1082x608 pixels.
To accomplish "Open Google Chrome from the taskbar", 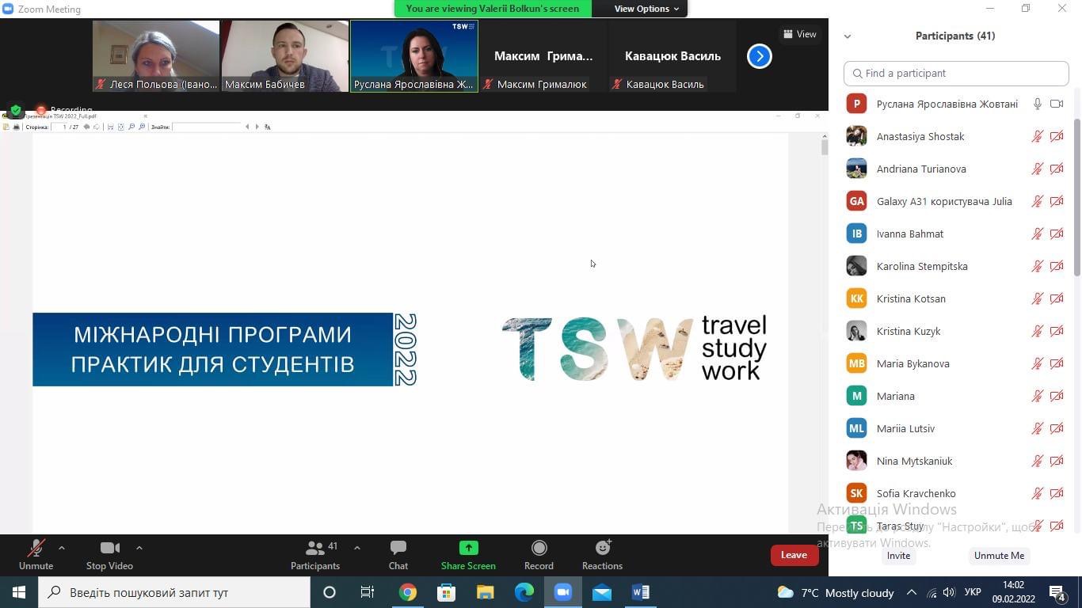I will click(407, 592).
